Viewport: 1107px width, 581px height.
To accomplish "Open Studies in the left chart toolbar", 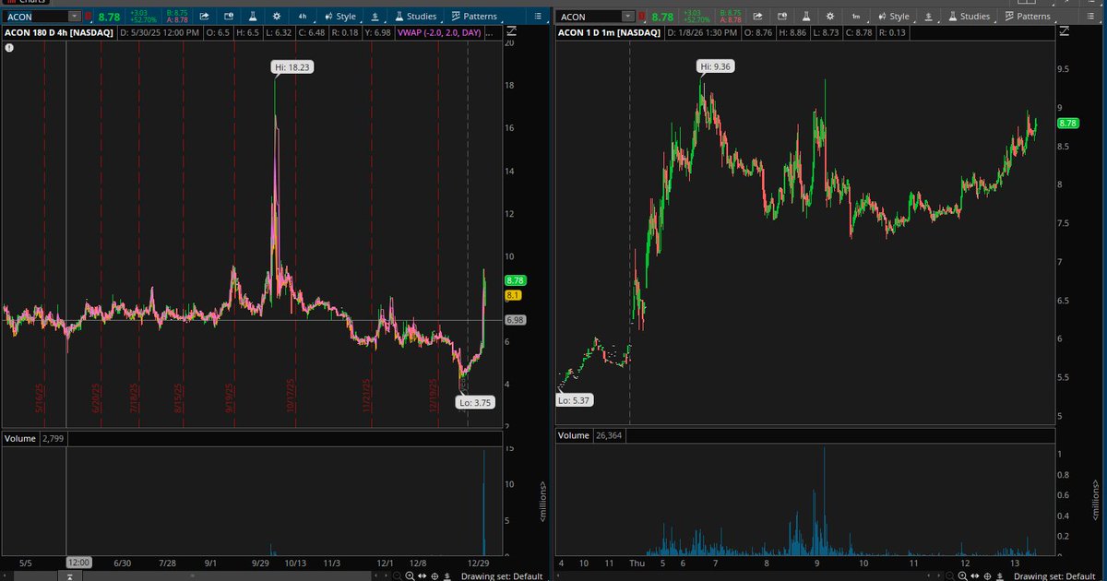I will click(x=416, y=17).
